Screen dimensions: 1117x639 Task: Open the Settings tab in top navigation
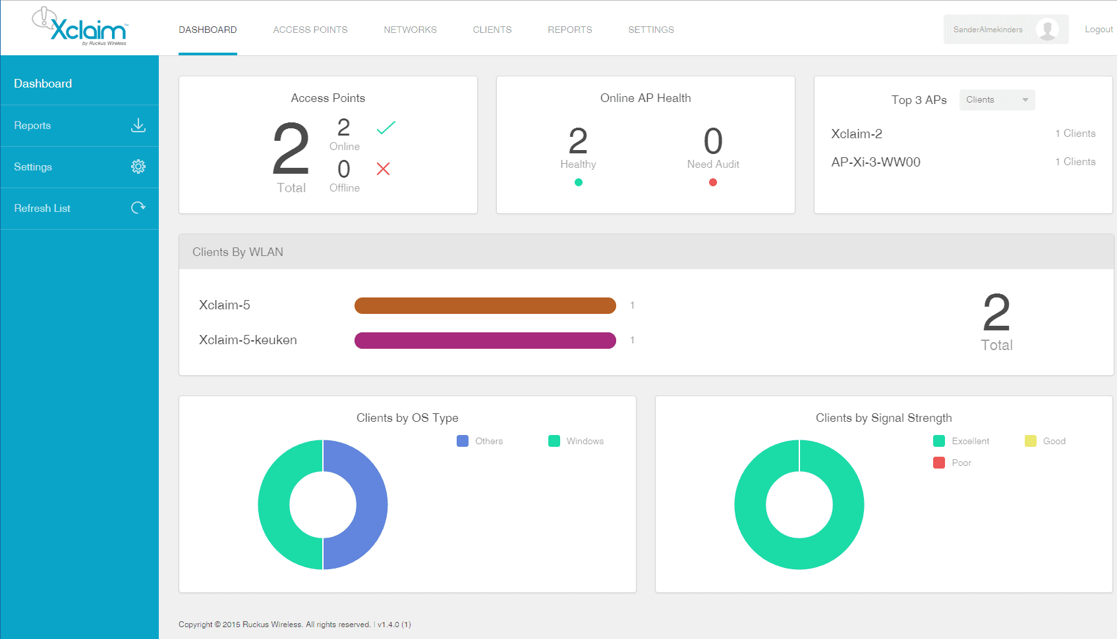point(651,30)
